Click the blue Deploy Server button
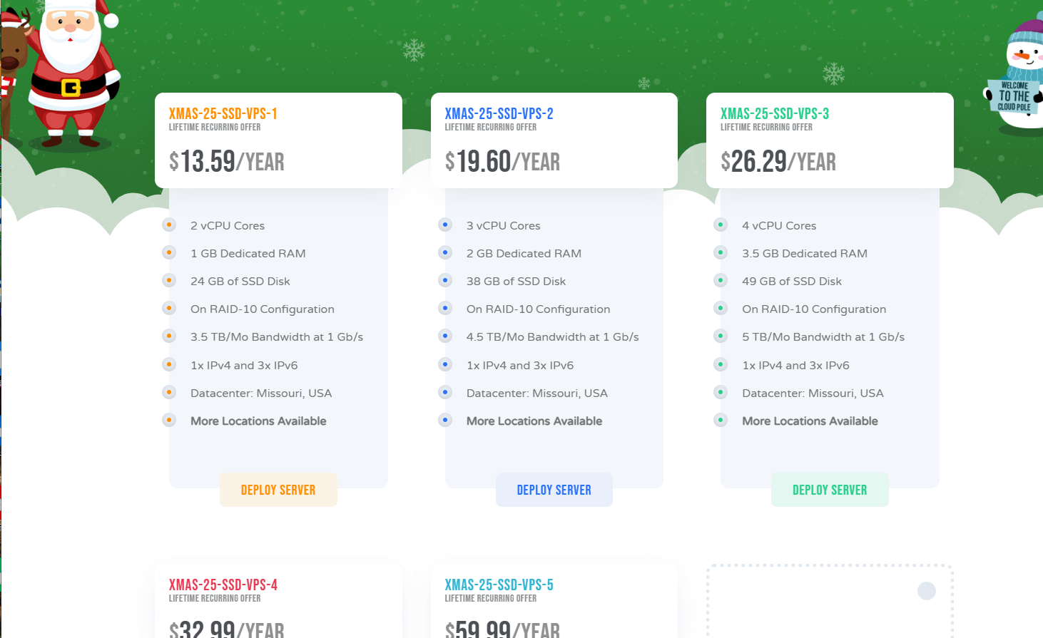Image resolution: width=1043 pixels, height=638 pixels. pos(554,490)
